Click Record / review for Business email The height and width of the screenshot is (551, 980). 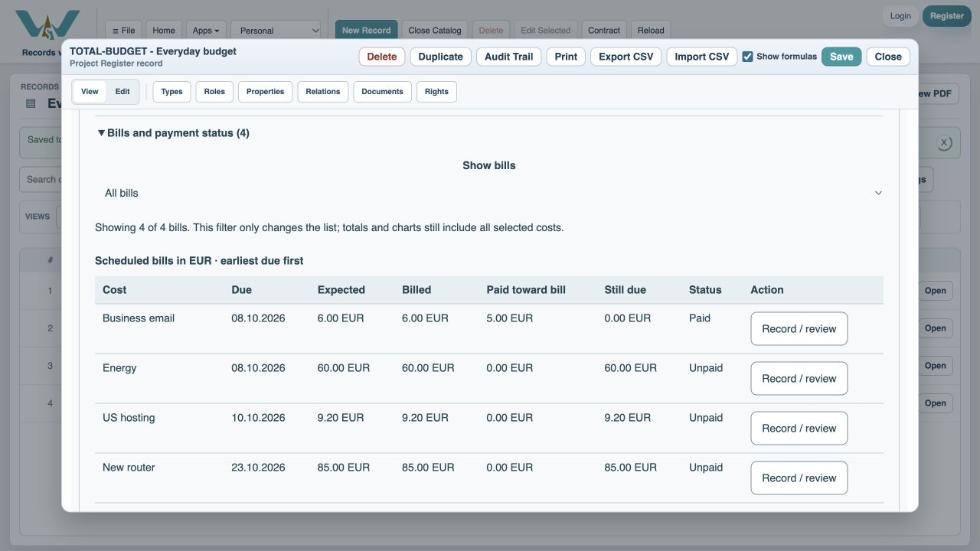coord(799,329)
